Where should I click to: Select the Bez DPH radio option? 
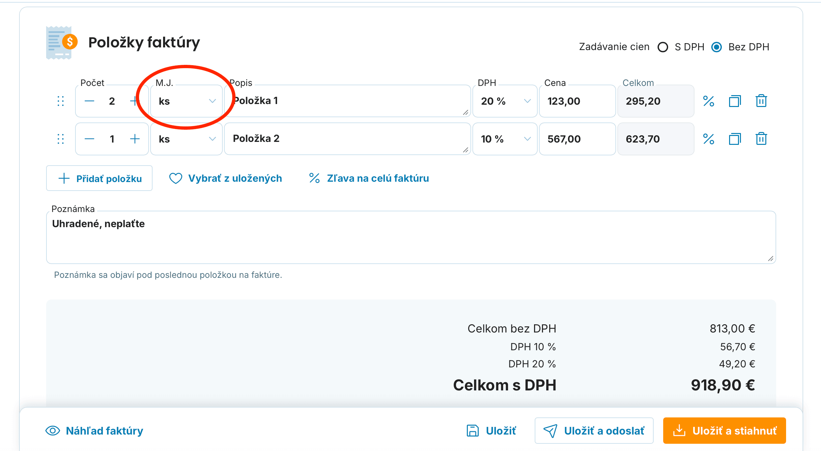pos(717,47)
